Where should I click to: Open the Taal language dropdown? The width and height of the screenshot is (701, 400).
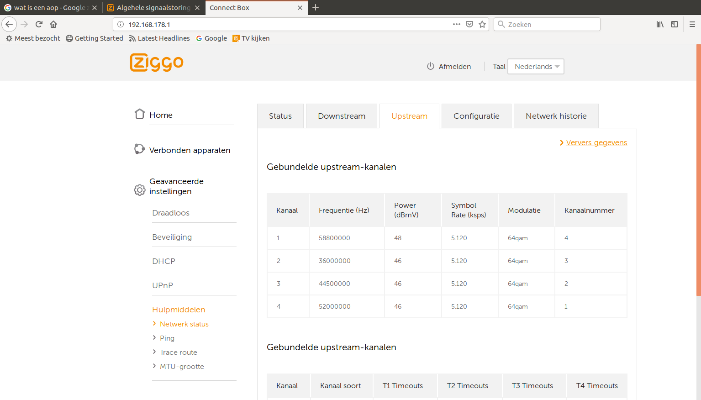pyautogui.click(x=536, y=67)
